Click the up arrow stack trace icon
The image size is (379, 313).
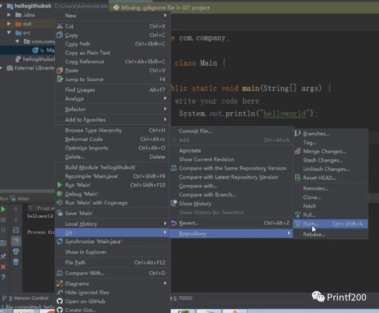point(16,209)
